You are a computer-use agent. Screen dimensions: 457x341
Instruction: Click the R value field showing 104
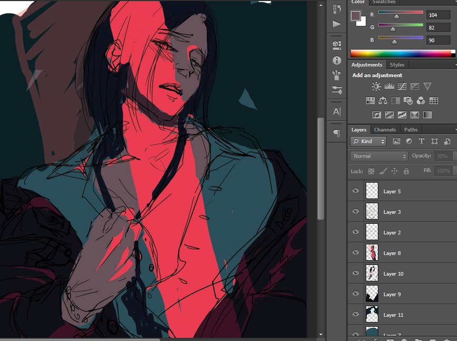(x=438, y=15)
